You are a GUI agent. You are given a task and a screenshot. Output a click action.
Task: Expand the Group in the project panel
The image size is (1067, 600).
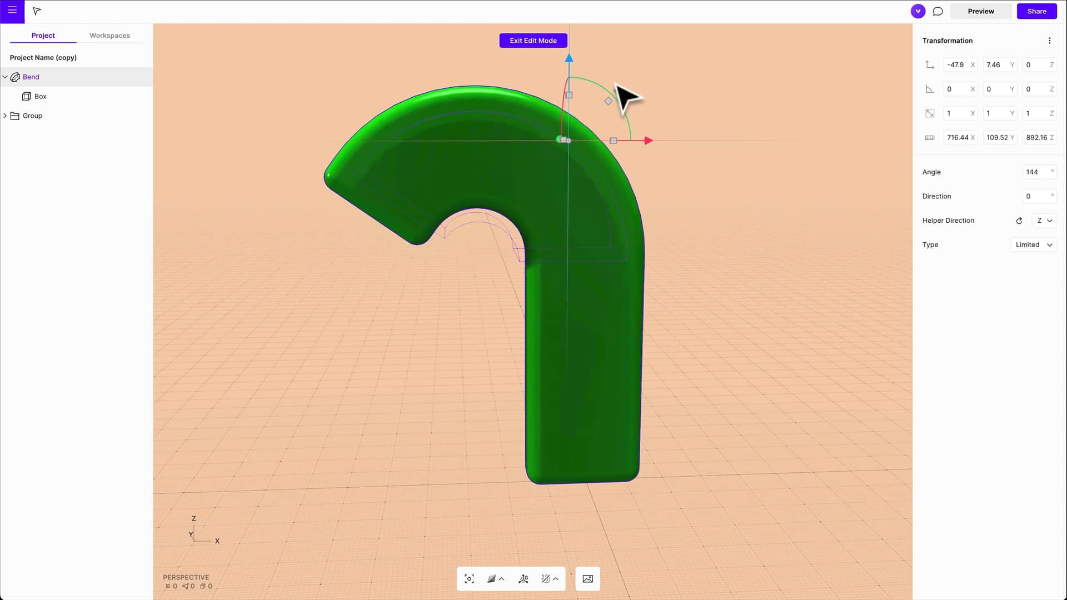tap(6, 116)
